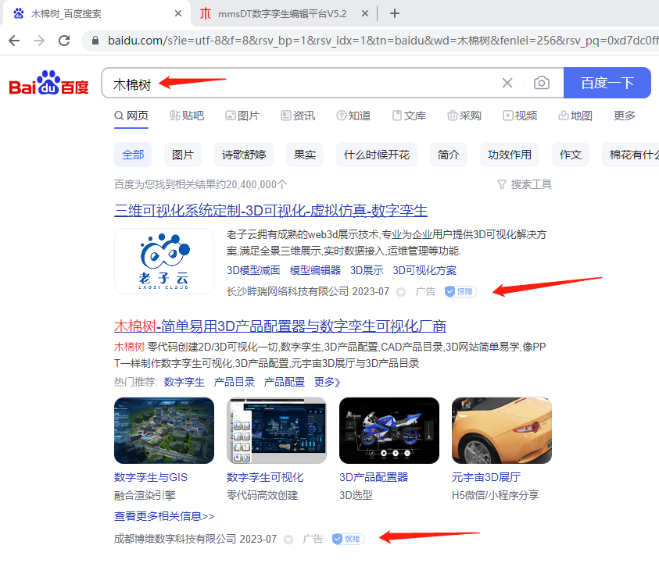The width and height of the screenshot is (659, 563).
Task: Open the 数字孪生与GIS city thumbnail
Action: point(164,431)
